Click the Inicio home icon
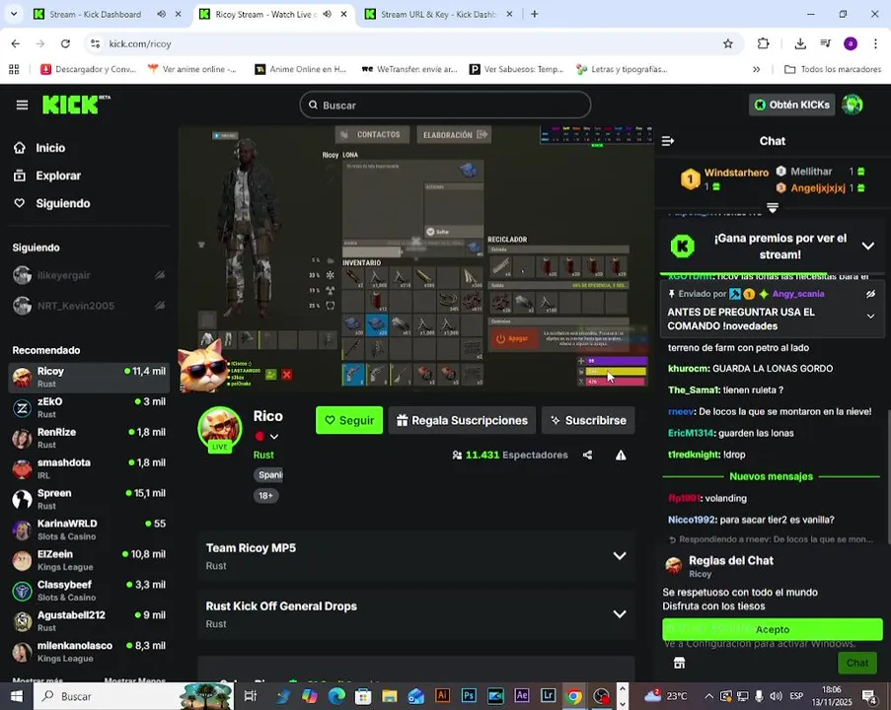 [20, 148]
